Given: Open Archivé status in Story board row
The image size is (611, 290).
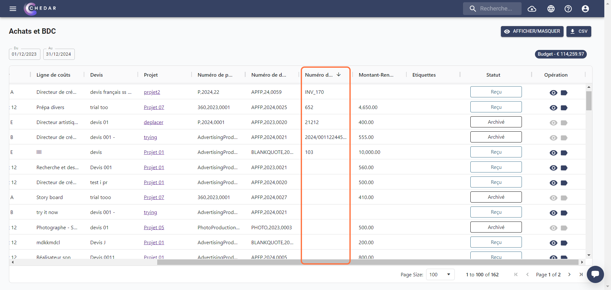Looking at the screenshot, I should (x=496, y=197).
